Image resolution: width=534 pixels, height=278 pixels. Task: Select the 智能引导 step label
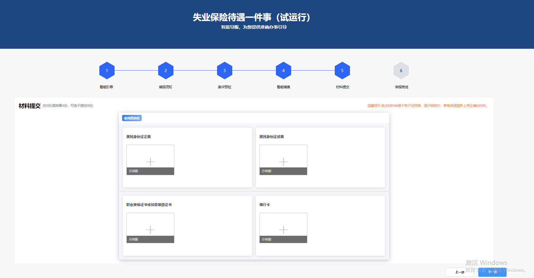(x=106, y=87)
